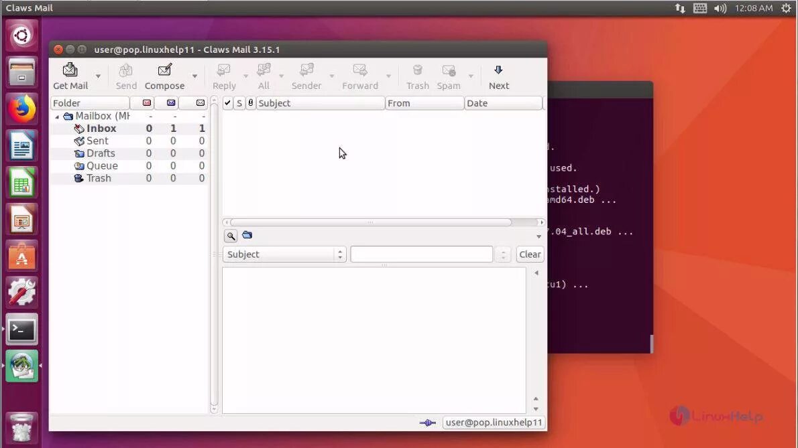798x448 pixels.
Task: Open the Sender dropdown arrow
Action: click(332, 76)
